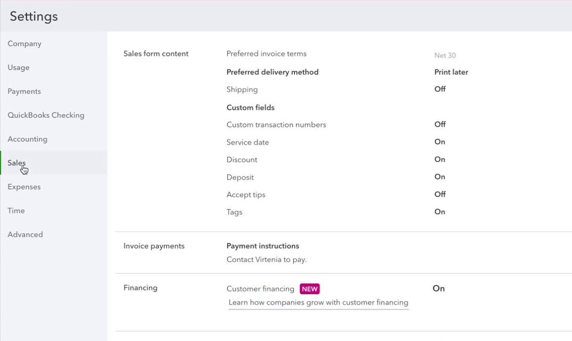The height and width of the screenshot is (341, 572).
Task: Open the customer financing learning link
Action: (318, 302)
